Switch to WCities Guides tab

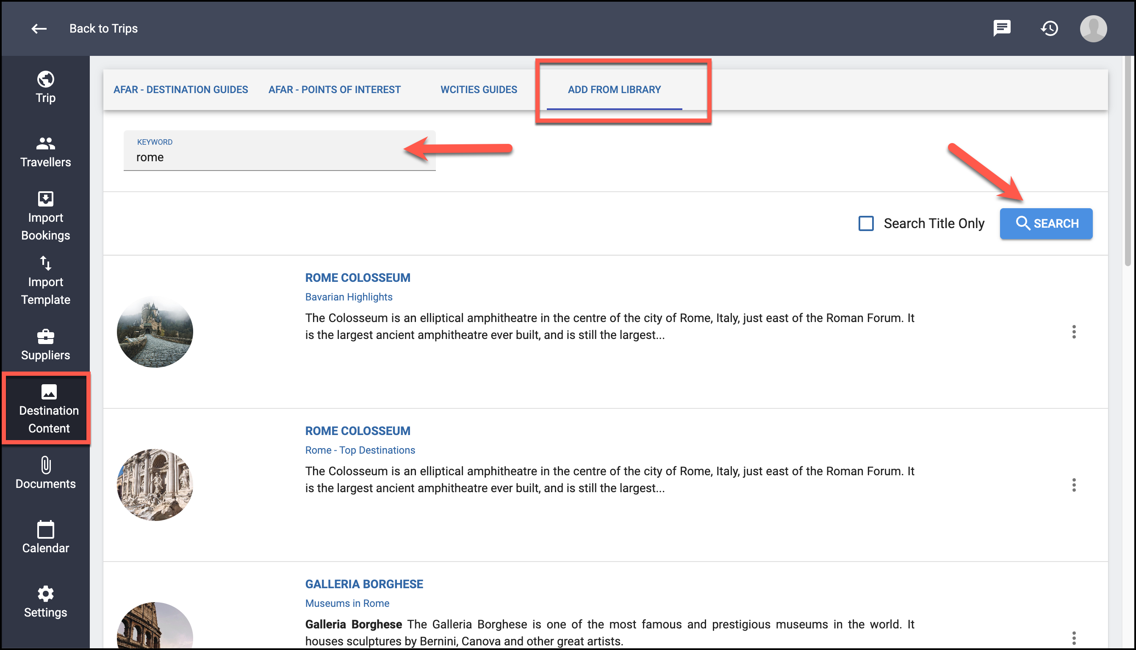pos(479,90)
